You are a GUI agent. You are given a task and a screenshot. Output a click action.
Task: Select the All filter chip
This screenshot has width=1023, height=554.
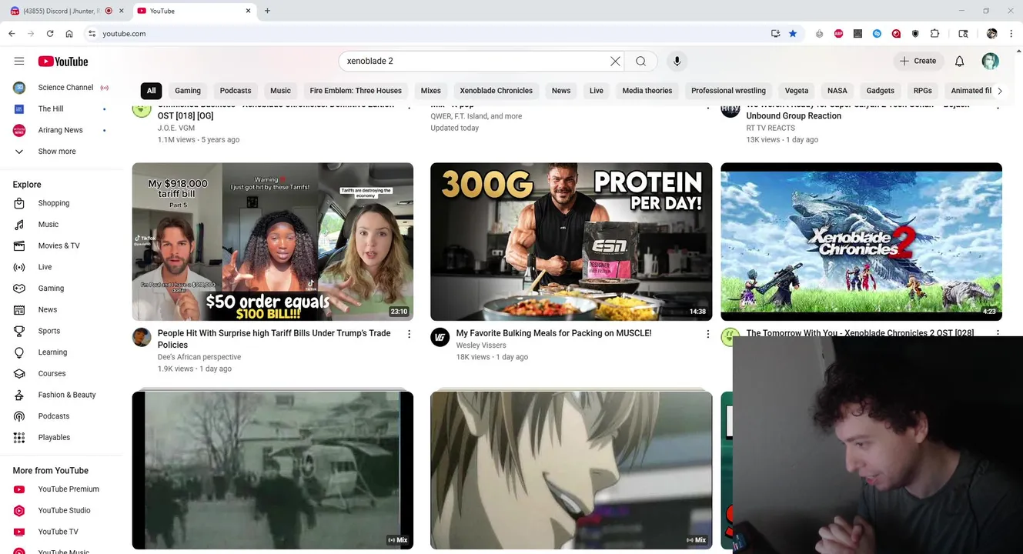[x=151, y=91]
